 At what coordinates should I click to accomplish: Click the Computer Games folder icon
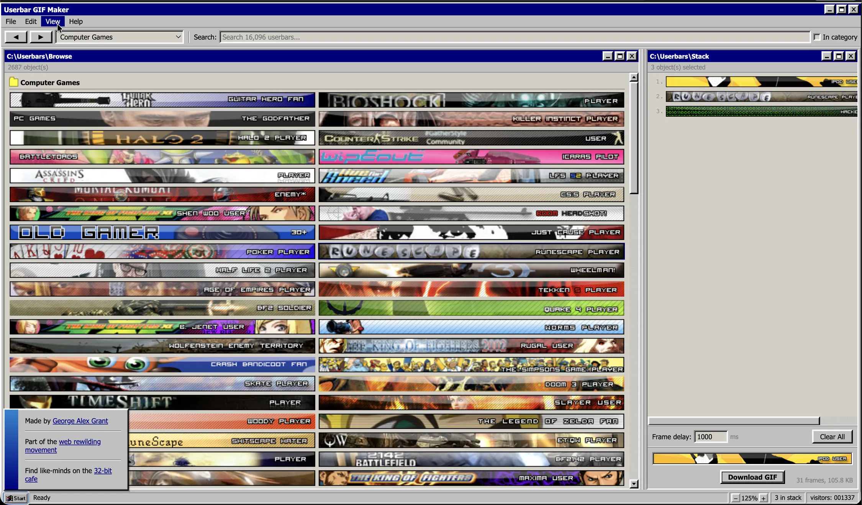pyautogui.click(x=14, y=82)
